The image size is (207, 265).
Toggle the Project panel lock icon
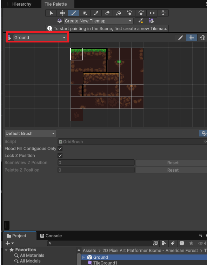[x=200, y=236]
